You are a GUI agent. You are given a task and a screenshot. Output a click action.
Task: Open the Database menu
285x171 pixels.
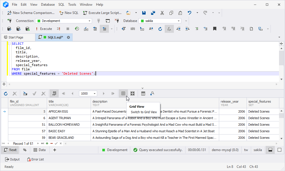48,5
